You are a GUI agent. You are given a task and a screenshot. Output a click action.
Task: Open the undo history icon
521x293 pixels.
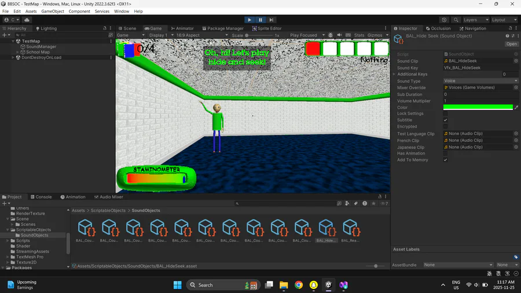click(x=444, y=20)
